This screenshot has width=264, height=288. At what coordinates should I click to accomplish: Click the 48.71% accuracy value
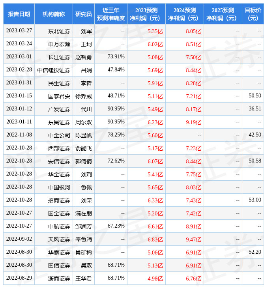click(x=116, y=96)
